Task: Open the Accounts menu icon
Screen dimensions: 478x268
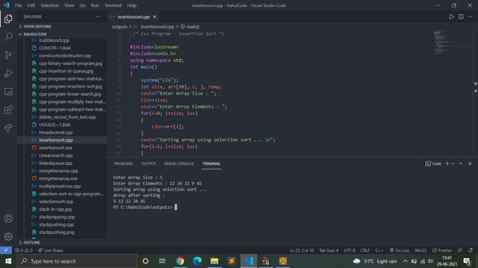Action: point(8,218)
